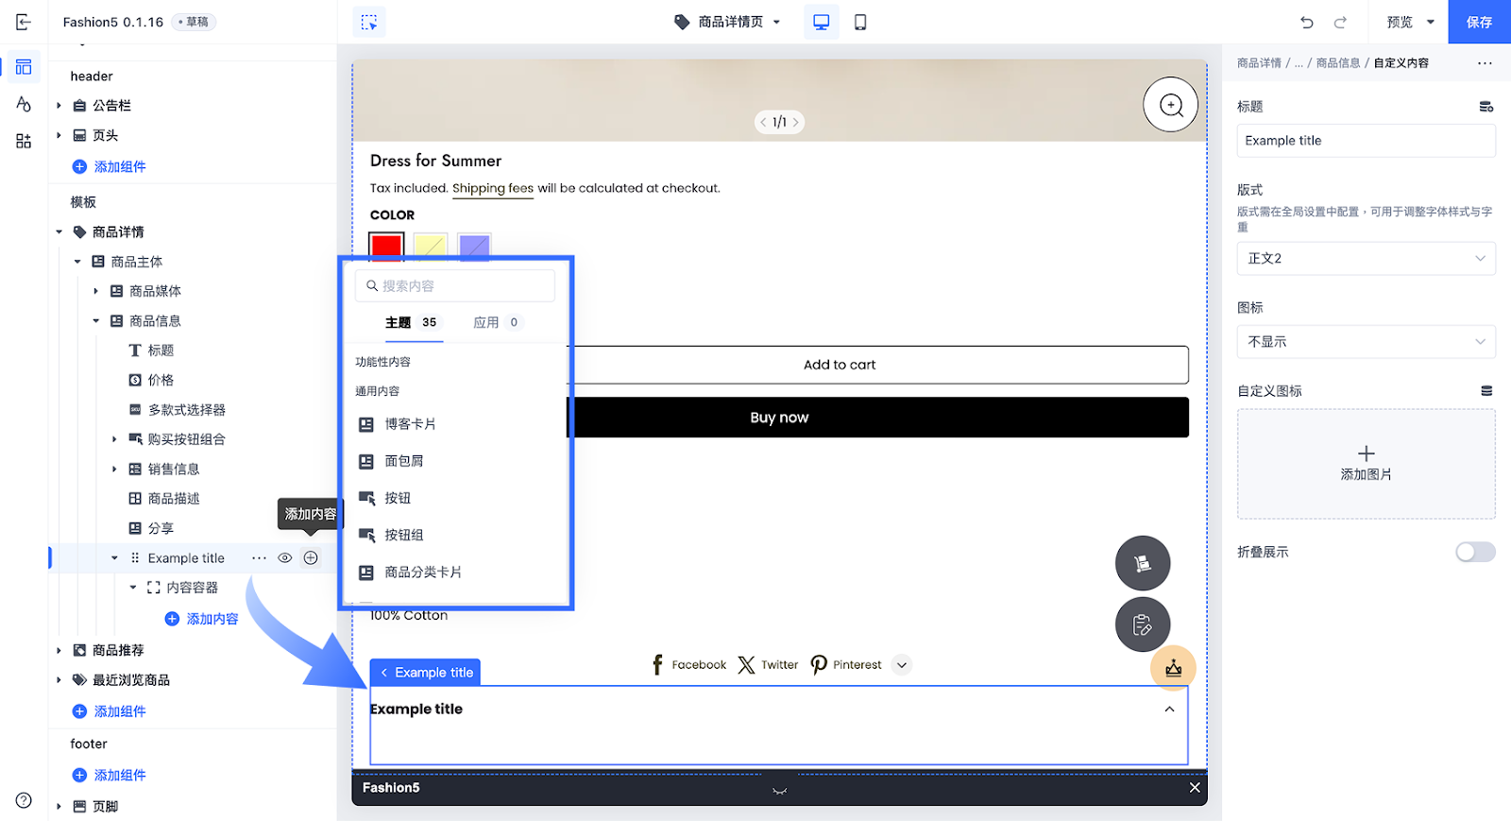This screenshot has width=1511, height=821.
Task: Open more options for 自定义内容 panel
Action: pyautogui.click(x=1485, y=63)
